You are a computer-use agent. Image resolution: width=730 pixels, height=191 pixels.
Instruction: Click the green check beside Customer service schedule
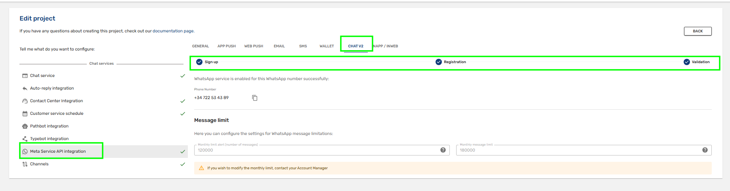[183, 114]
